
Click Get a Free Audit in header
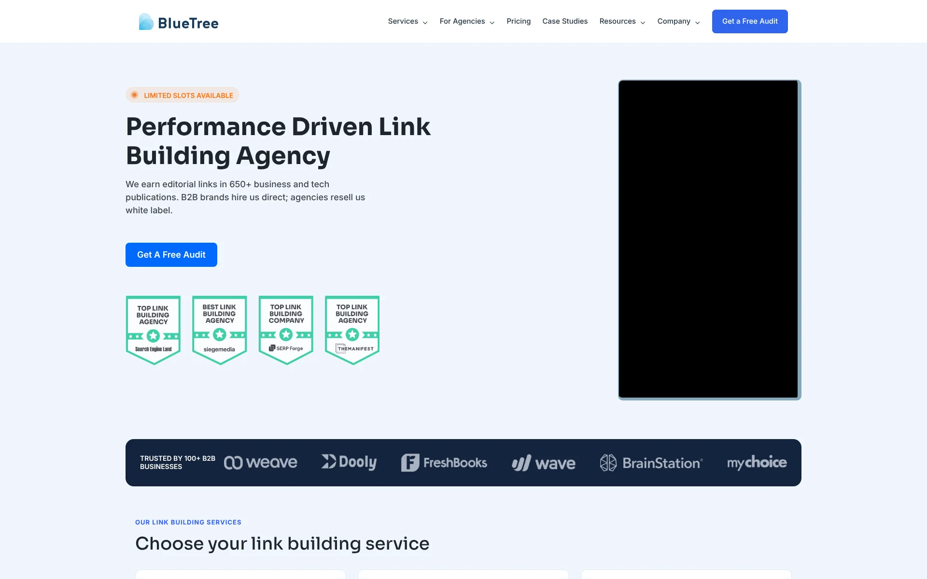click(x=750, y=21)
